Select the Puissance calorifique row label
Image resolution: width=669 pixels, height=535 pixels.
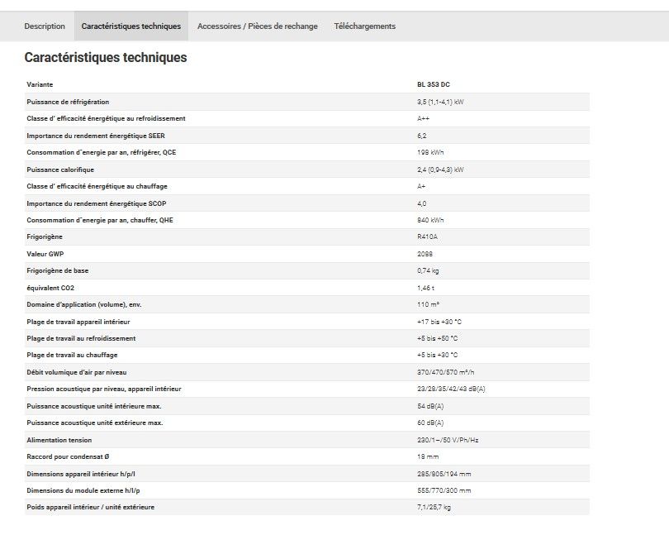(x=61, y=170)
